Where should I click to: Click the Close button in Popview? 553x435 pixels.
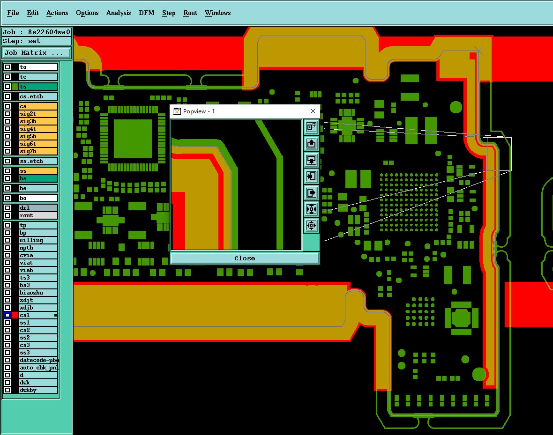click(x=245, y=258)
